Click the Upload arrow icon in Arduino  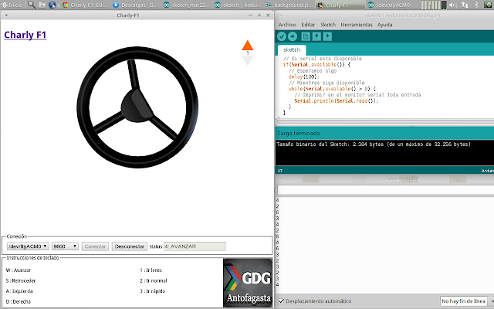293,36
